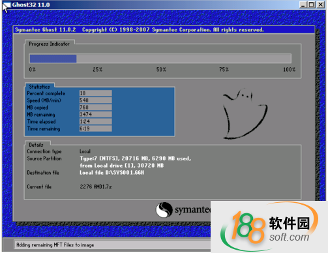
Task: Click the Details panel tab label
Action: click(36, 145)
